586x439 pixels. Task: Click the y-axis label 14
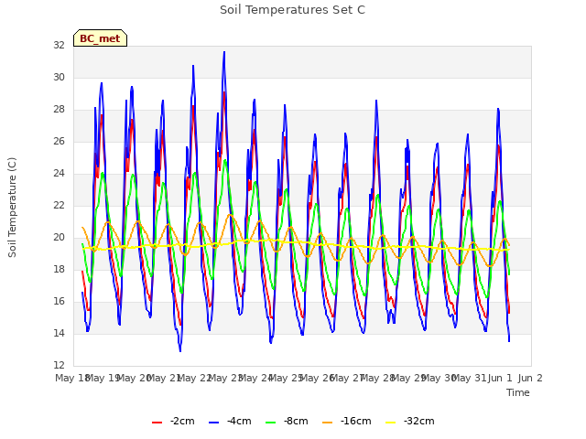[59, 333]
